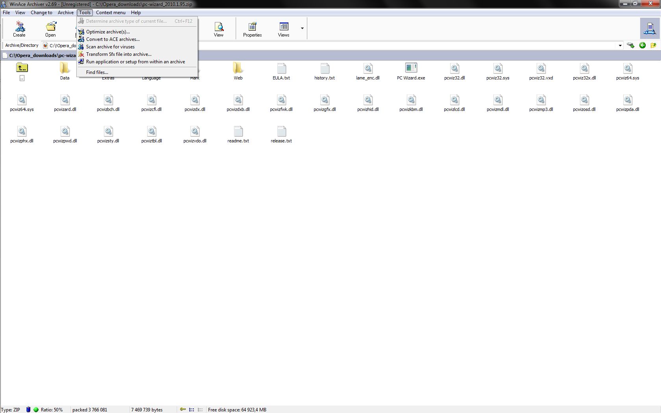Open the Properties toolbar icon
The image size is (661, 413).
[x=252, y=29]
